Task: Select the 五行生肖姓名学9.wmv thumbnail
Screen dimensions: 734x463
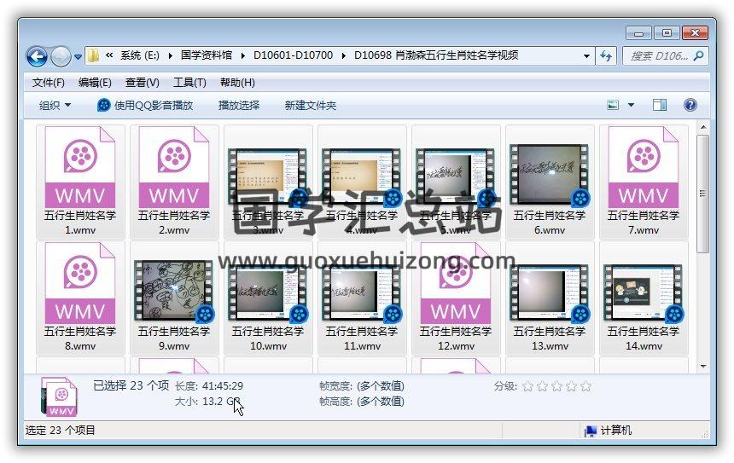Action: [x=174, y=291]
